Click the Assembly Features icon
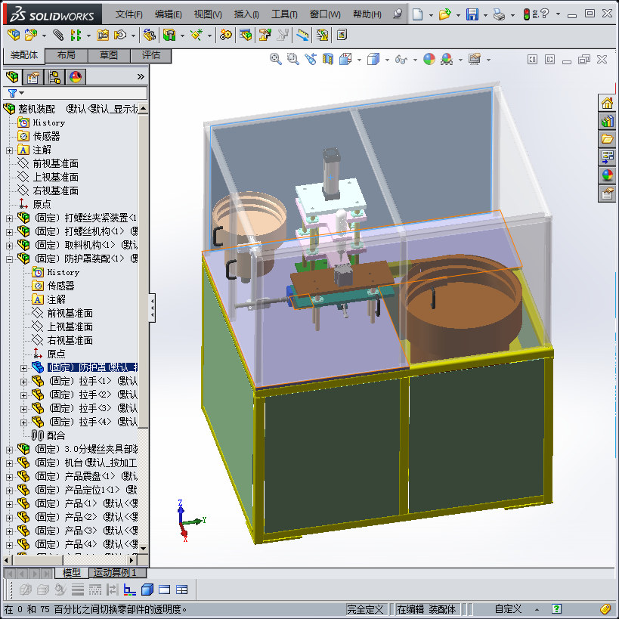 (x=169, y=35)
